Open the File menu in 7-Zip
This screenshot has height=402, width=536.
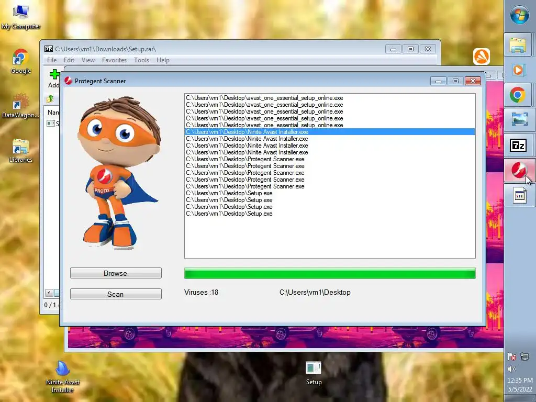52,60
